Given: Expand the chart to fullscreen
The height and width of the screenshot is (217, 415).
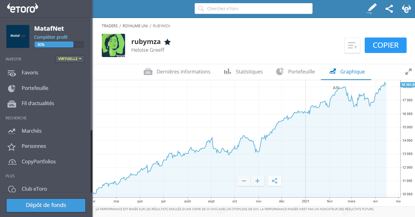Looking at the screenshot, I should (x=408, y=72).
